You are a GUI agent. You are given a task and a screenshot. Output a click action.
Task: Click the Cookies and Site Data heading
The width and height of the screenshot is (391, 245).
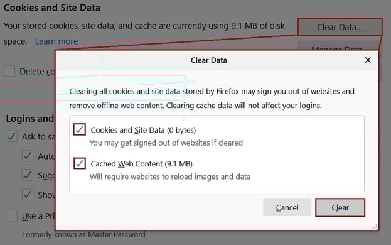[52, 8]
